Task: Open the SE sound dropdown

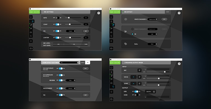Action: (x=153, y=34)
